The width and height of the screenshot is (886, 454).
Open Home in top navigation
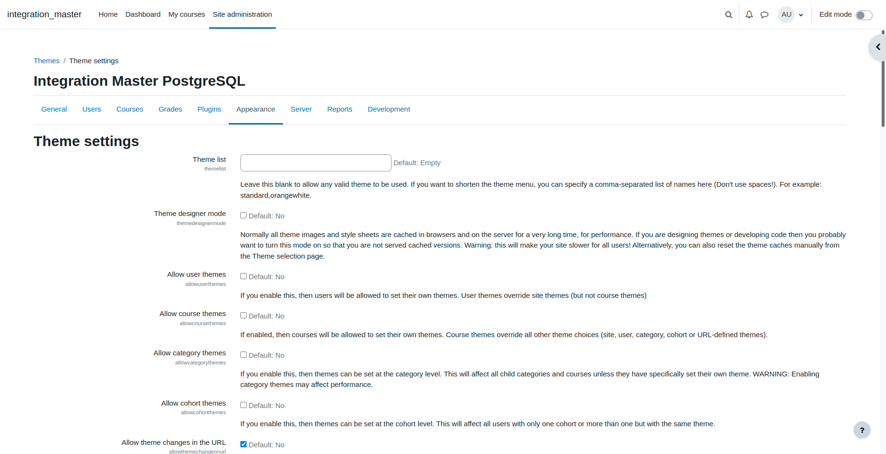click(x=108, y=14)
